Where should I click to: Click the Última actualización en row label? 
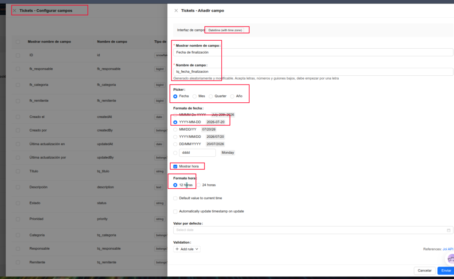[x=47, y=144]
